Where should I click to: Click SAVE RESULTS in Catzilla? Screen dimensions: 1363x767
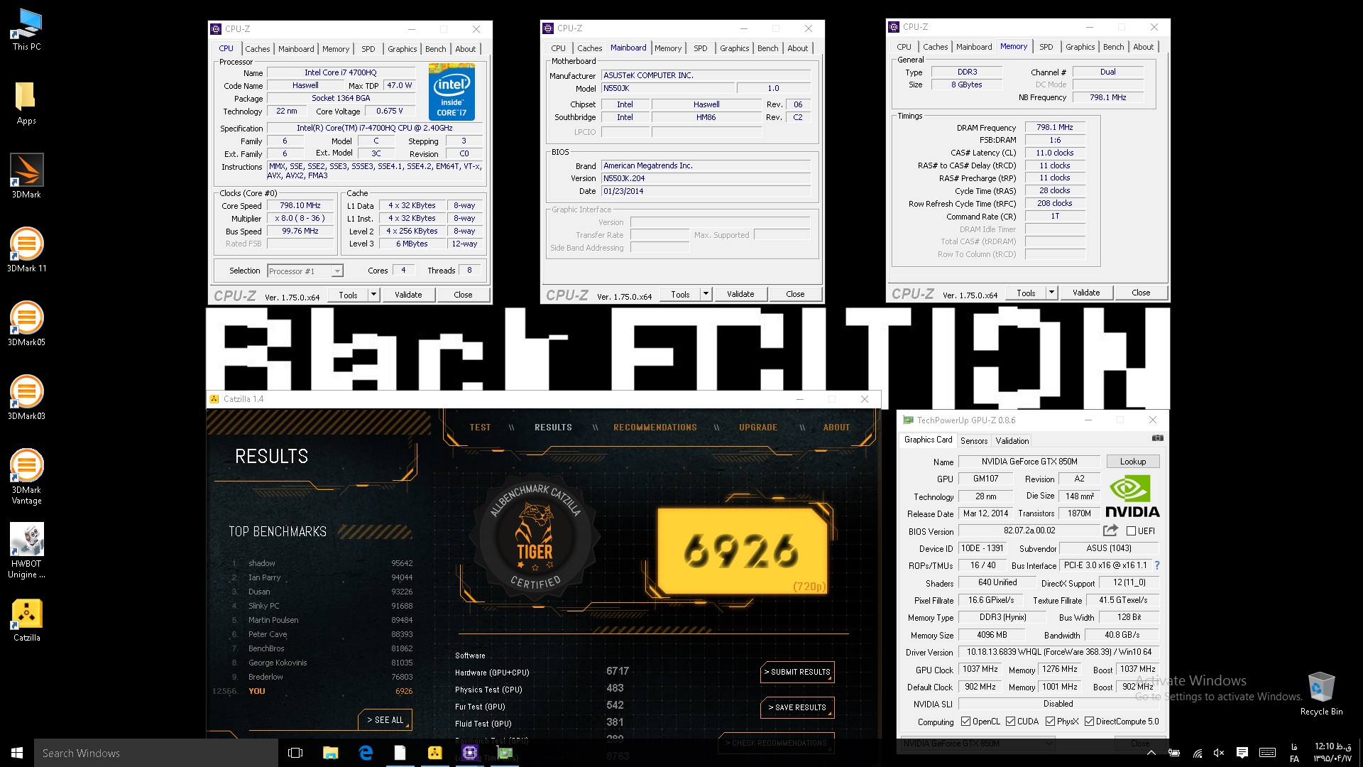tap(797, 707)
